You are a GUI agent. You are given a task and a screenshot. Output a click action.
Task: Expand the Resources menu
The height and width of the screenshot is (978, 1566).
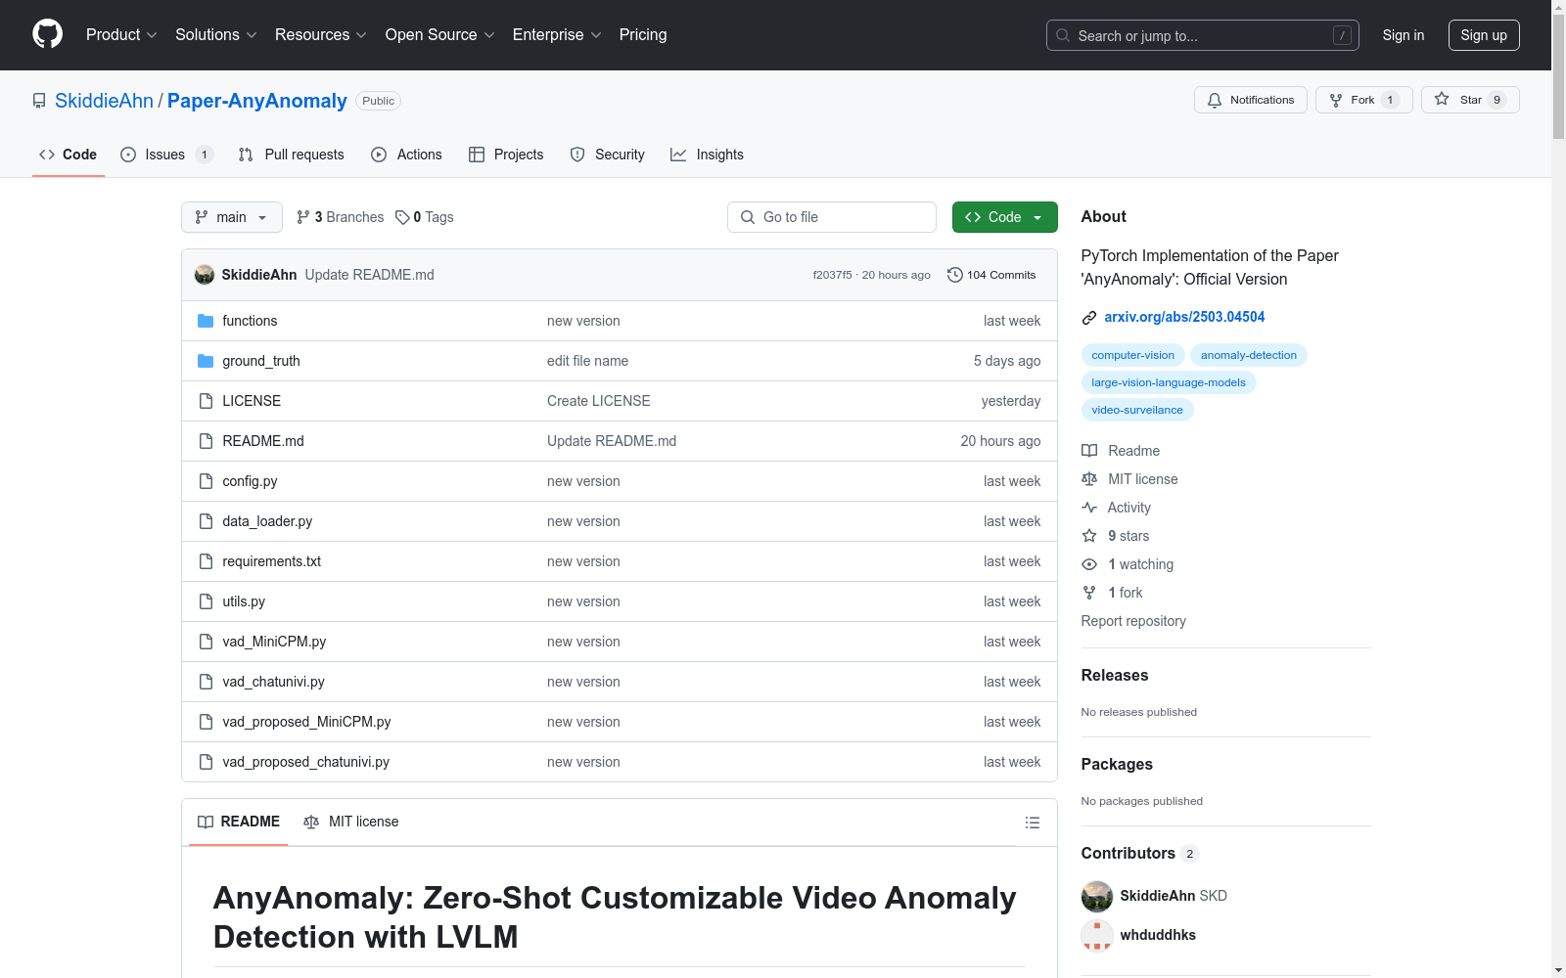(321, 35)
